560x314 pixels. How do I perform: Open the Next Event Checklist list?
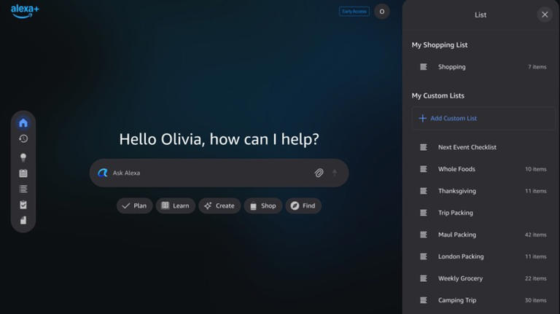[482, 147]
